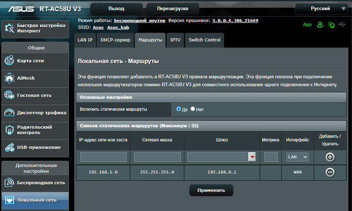This screenshot has width=352, height=211.
Task: Open the Switch Control tab
Action: point(205,40)
